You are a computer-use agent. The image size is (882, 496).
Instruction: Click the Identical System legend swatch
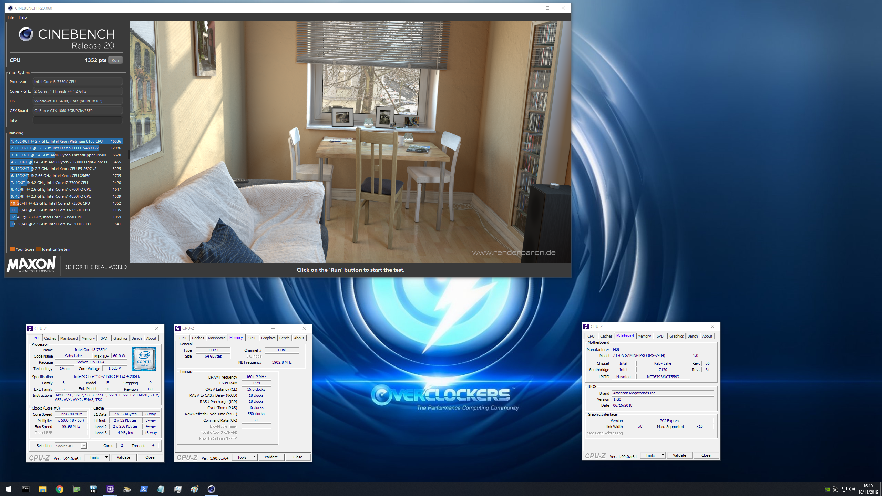pyautogui.click(x=38, y=249)
